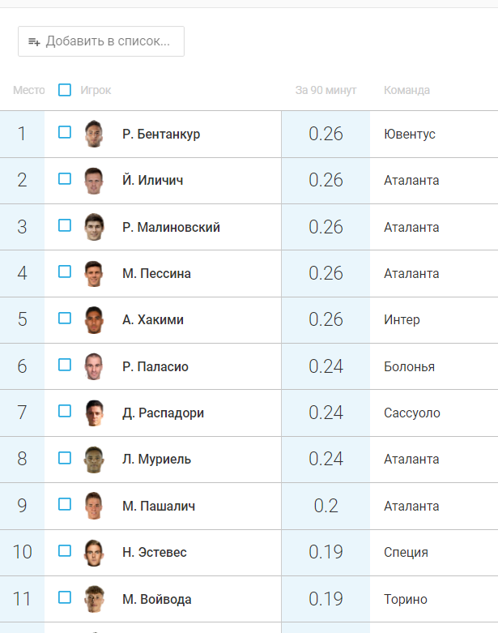This screenshot has width=498, height=633.
Task: Tick the checkbox next to М. Пессина
Action: [65, 272]
